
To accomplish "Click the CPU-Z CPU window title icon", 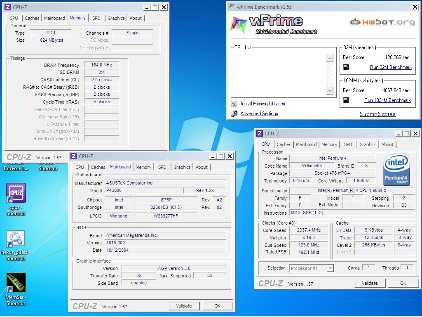I will tap(260, 133).
